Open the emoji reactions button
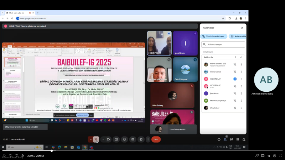Viewport: 285px width, 160px height. coord(124,139)
